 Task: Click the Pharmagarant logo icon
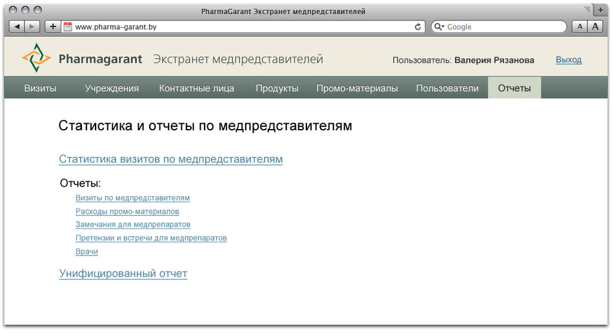pyautogui.click(x=36, y=59)
